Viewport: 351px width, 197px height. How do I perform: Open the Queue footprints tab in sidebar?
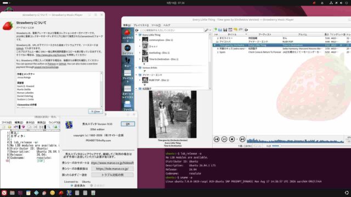click(x=128, y=62)
